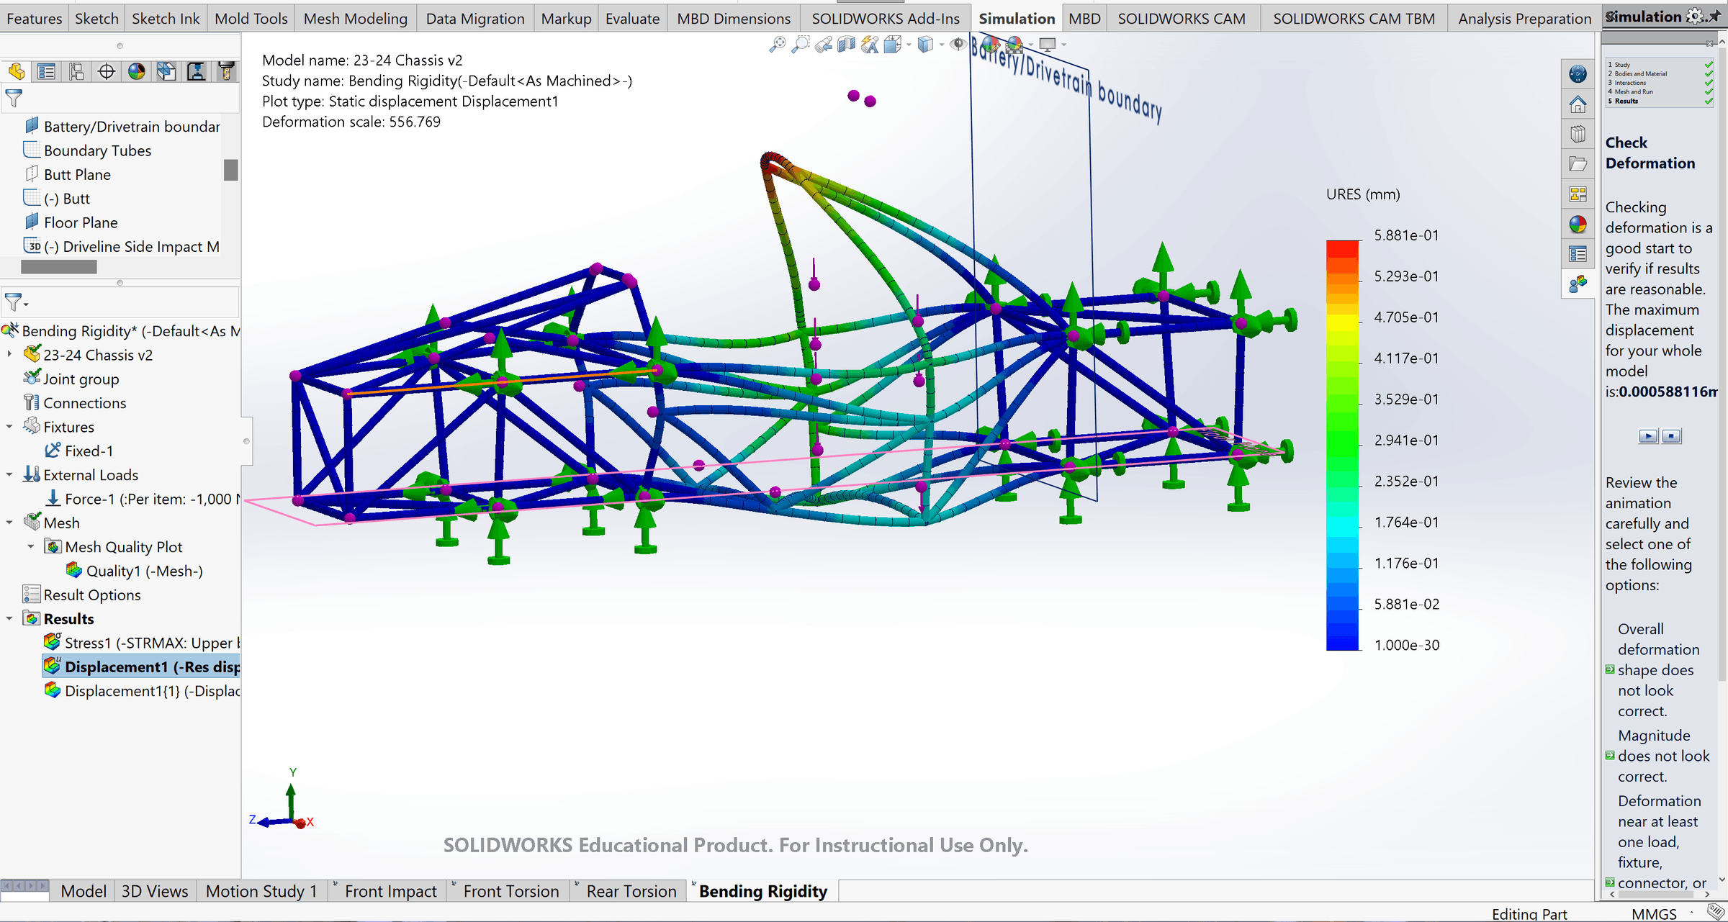Click 'Magnitude does not look correct' link
The height and width of the screenshot is (922, 1728).
pyautogui.click(x=1663, y=756)
